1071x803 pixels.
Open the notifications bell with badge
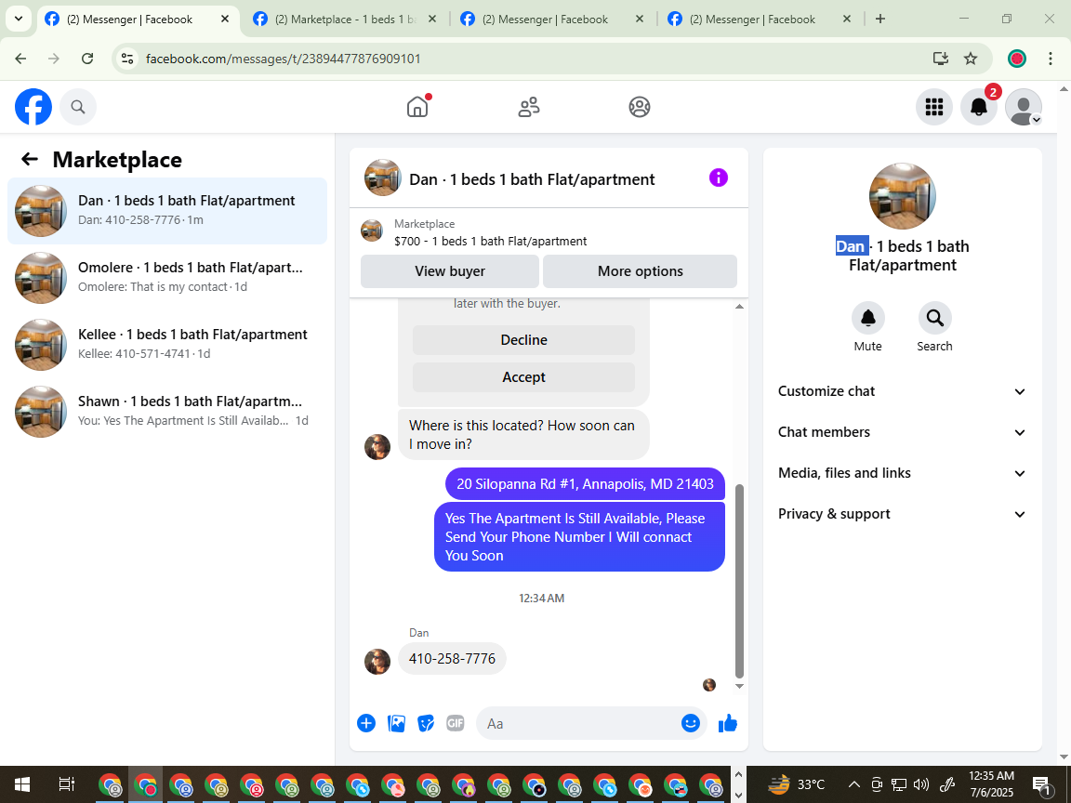pos(979,107)
